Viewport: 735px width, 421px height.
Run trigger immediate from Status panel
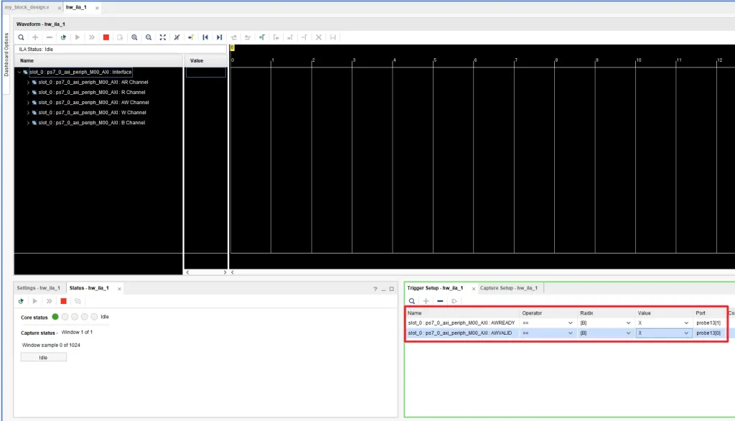tap(50, 301)
